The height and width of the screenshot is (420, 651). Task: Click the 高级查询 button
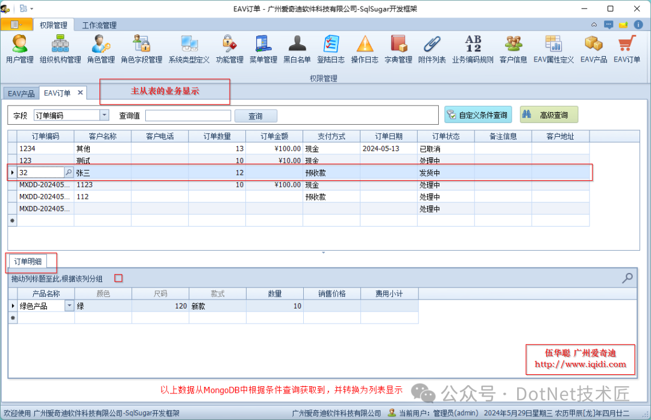(549, 114)
